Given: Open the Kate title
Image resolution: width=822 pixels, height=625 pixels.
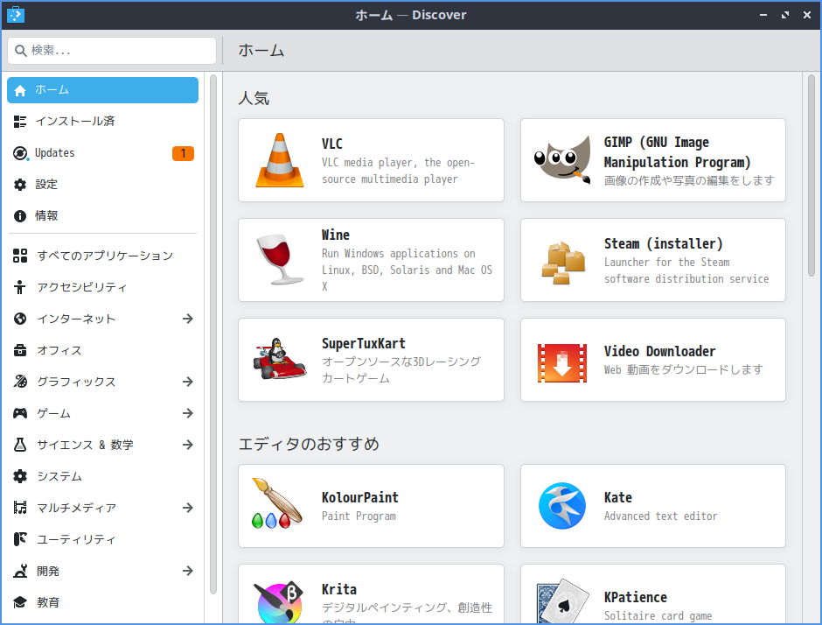Looking at the screenshot, I should pyautogui.click(x=617, y=497).
